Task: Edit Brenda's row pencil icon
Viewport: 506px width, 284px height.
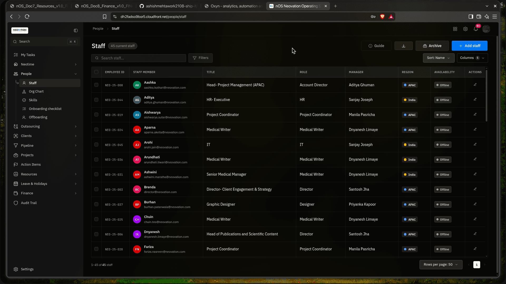Action: (475, 189)
